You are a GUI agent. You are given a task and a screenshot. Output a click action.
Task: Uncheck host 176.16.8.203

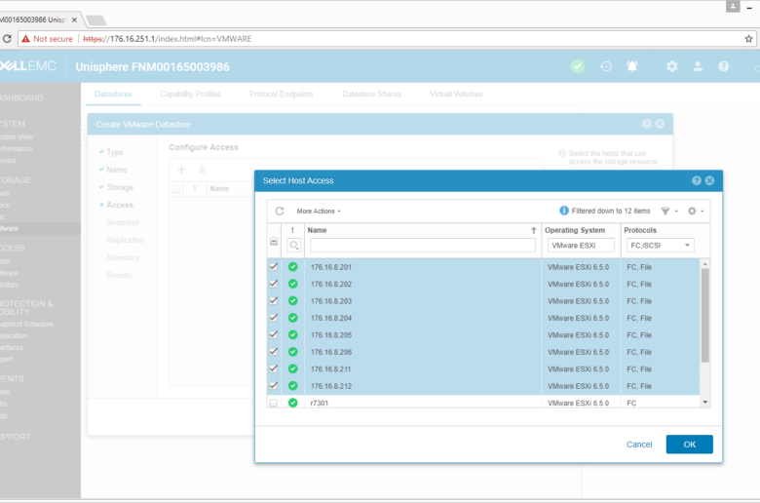pos(274,301)
